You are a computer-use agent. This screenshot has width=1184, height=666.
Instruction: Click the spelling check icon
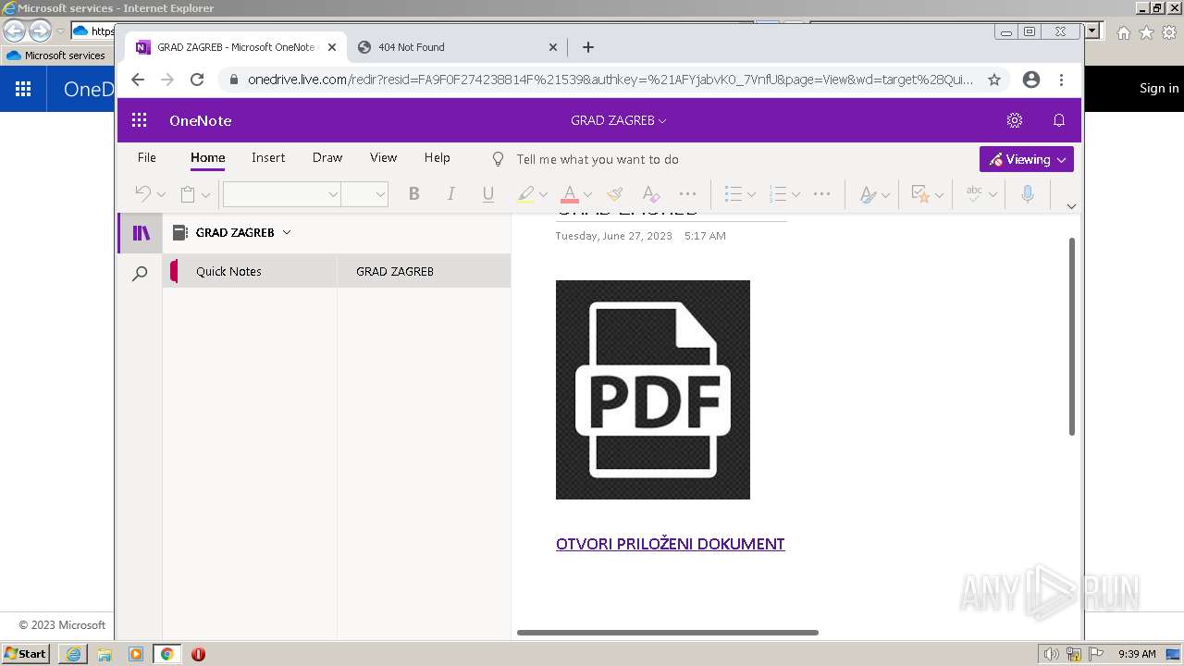[974, 194]
